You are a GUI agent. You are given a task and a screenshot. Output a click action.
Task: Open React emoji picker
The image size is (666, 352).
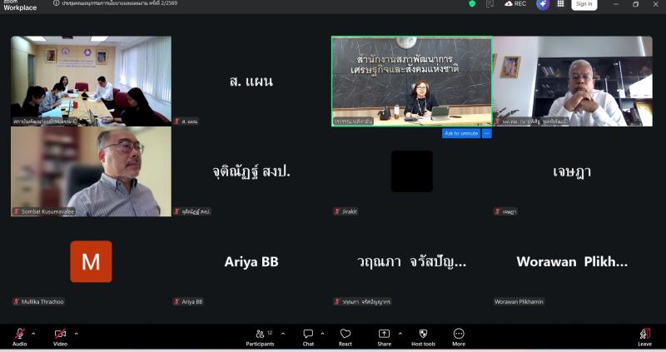[345, 337]
